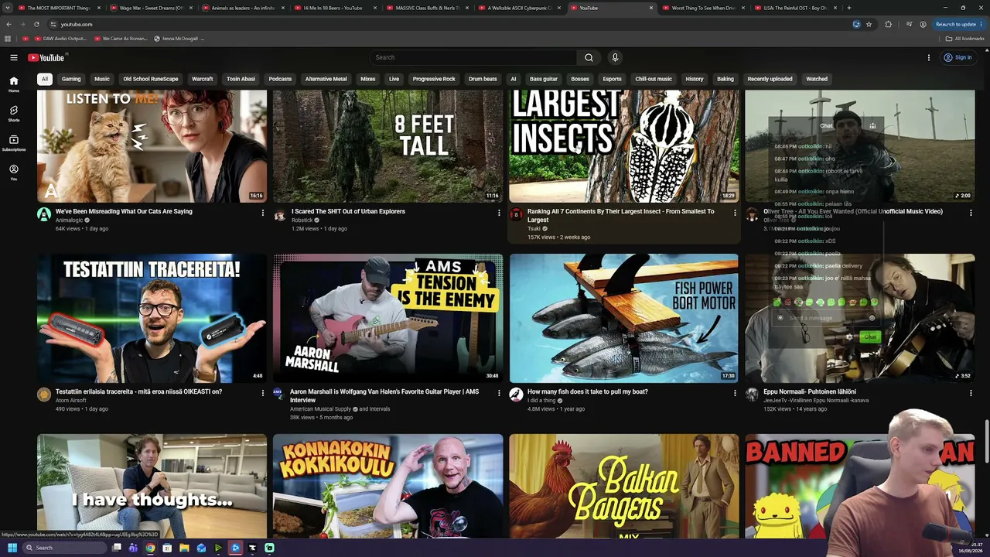Select the Tosin Abasi filter chip
Image resolution: width=990 pixels, height=557 pixels.
pos(241,79)
